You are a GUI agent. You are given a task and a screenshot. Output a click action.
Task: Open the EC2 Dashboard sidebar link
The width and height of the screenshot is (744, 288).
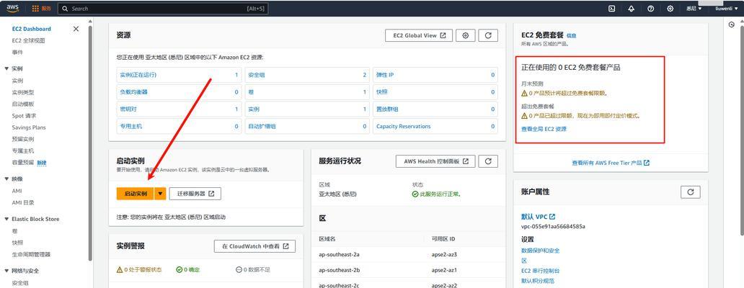pyautogui.click(x=31, y=29)
